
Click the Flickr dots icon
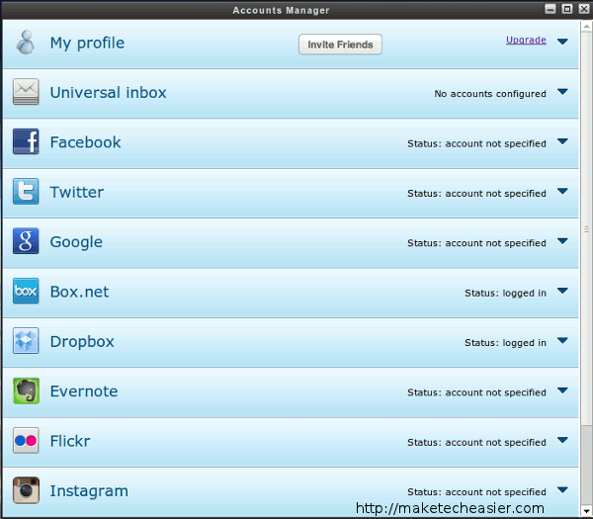click(26, 440)
